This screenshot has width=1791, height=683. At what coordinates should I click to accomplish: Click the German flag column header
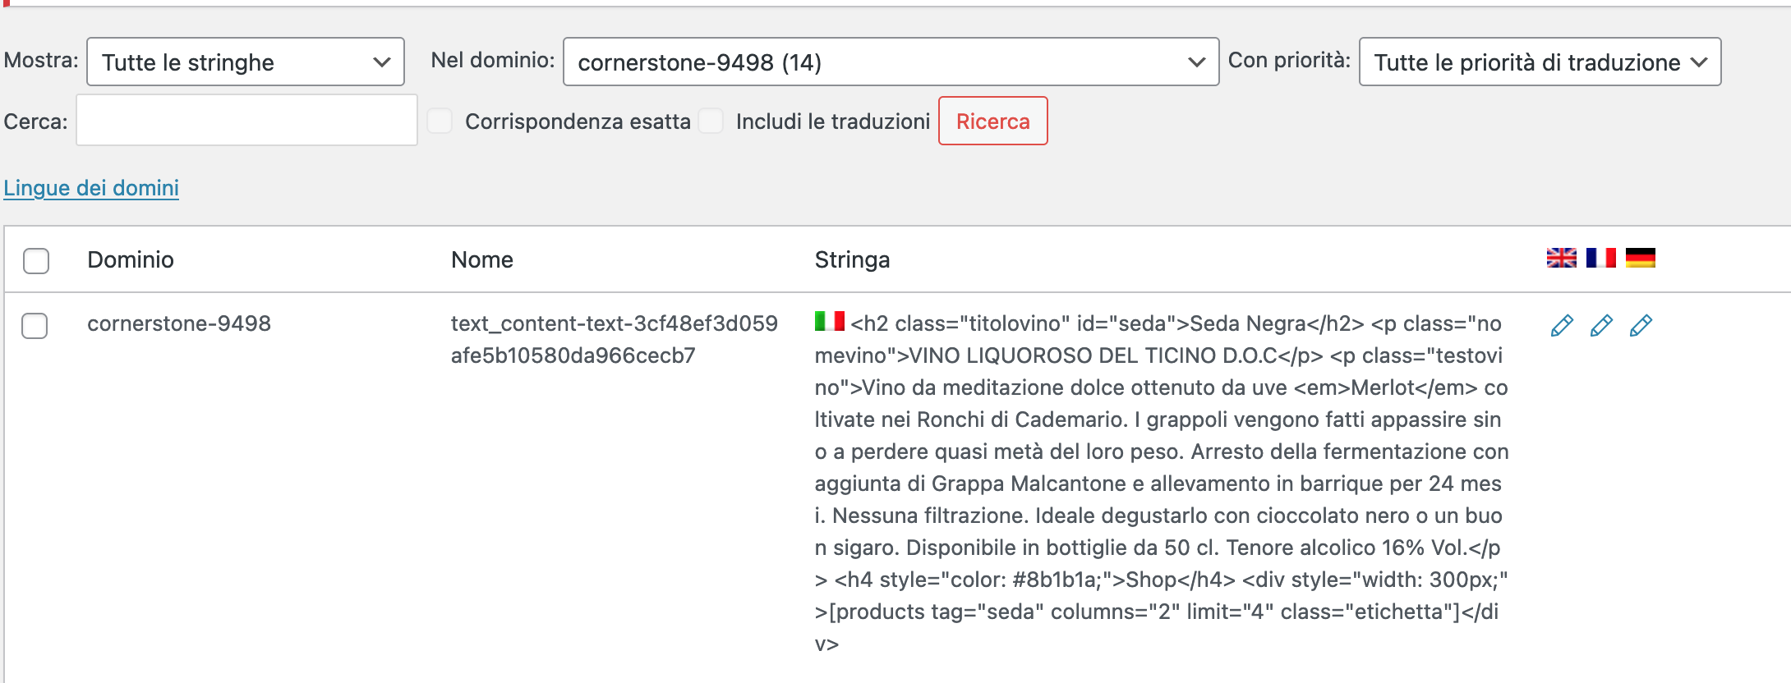point(1640,258)
